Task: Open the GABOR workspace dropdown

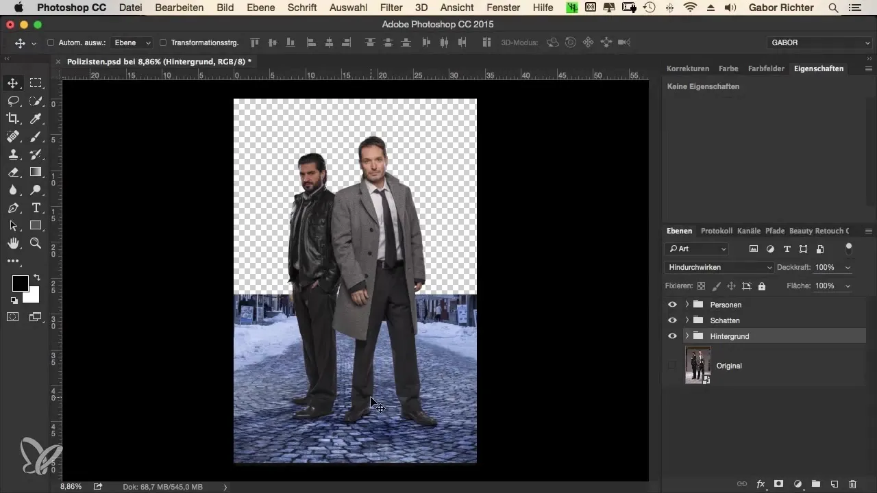Action: click(819, 42)
